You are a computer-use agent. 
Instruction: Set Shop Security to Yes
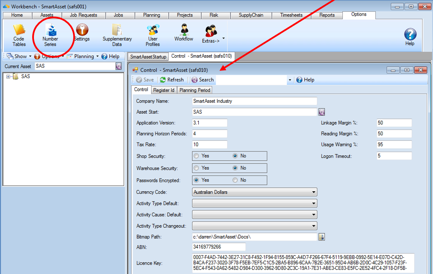point(196,156)
